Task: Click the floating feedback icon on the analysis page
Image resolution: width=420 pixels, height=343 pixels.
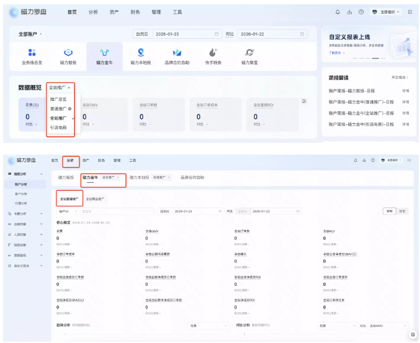Action: (413, 334)
